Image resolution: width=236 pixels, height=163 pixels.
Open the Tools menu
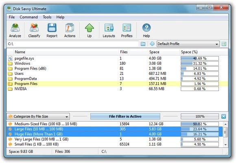(47, 17)
